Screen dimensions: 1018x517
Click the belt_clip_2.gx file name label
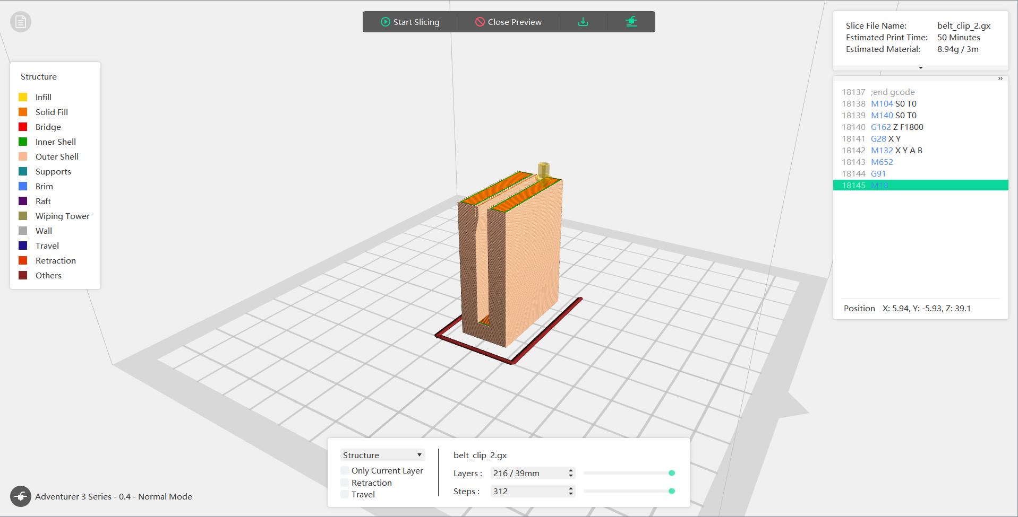480,455
